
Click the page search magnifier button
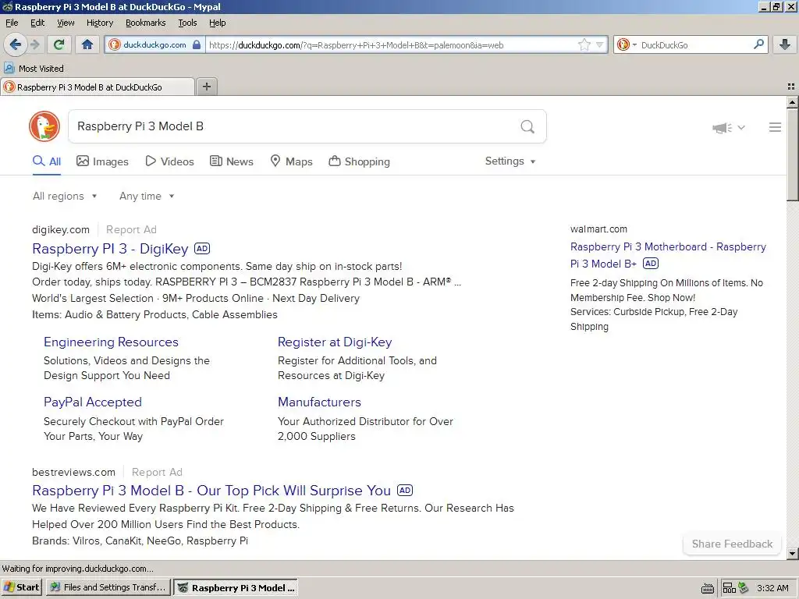point(527,126)
